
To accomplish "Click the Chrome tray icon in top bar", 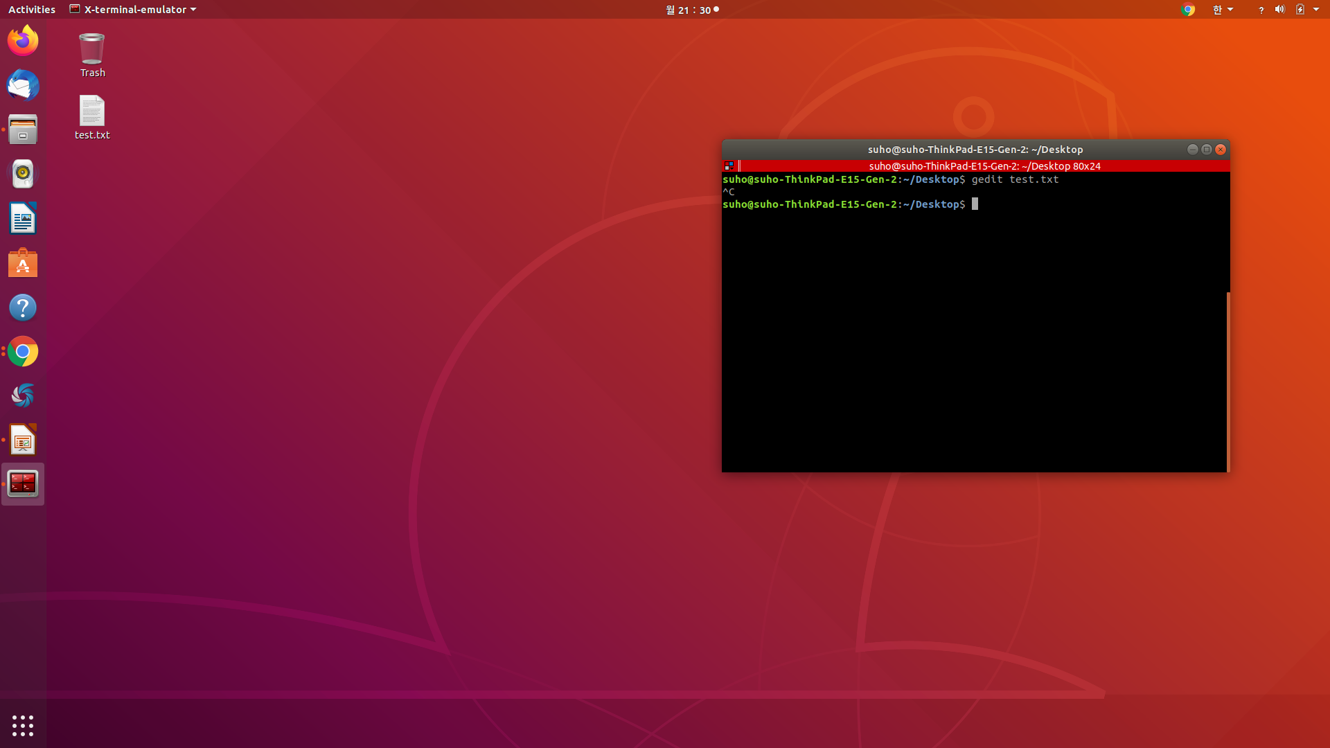I will coord(1188,10).
